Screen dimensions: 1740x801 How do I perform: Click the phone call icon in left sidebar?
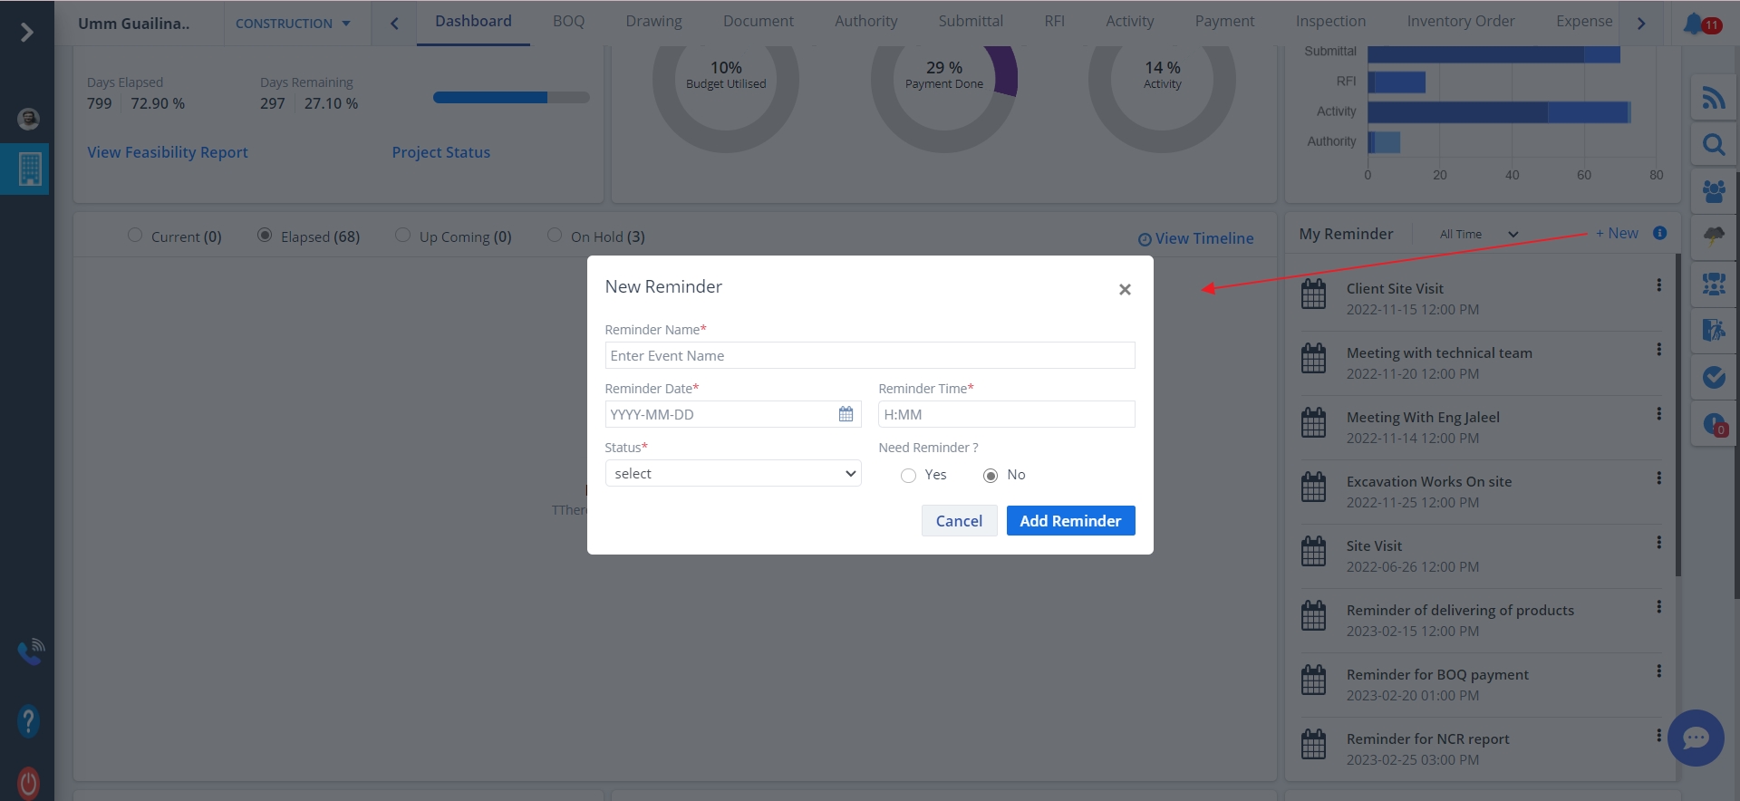(x=30, y=651)
